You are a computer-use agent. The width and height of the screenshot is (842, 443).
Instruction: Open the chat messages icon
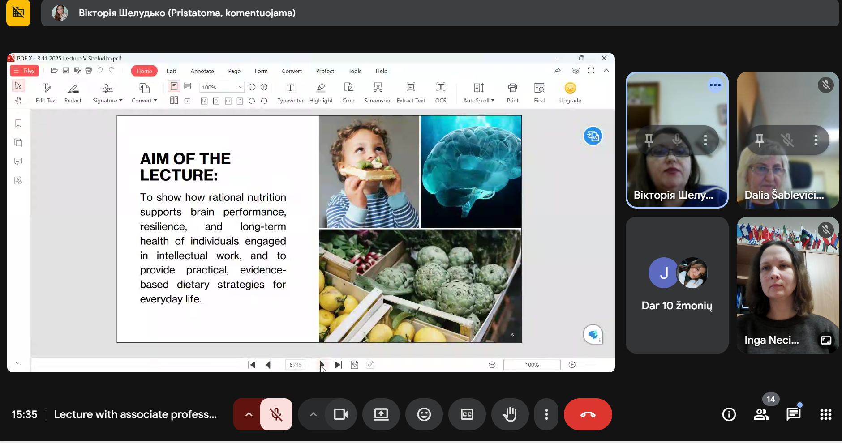793,414
